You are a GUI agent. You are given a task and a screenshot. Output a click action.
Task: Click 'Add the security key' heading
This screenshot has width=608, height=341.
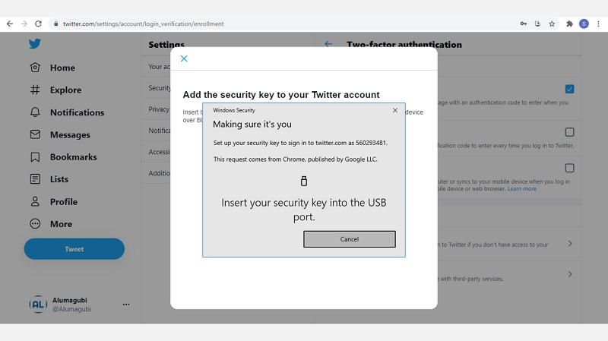click(281, 94)
